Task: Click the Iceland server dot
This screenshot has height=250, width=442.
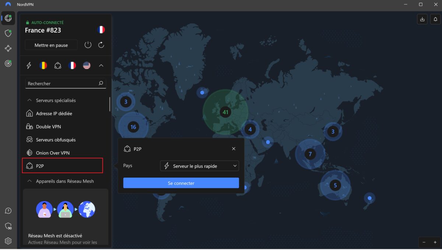Action: pos(202,93)
